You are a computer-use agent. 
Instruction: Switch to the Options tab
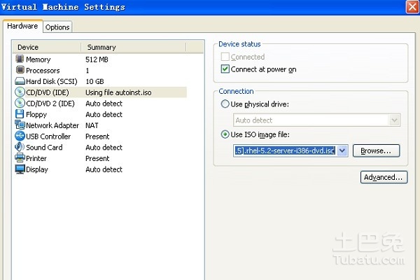pyautogui.click(x=57, y=27)
